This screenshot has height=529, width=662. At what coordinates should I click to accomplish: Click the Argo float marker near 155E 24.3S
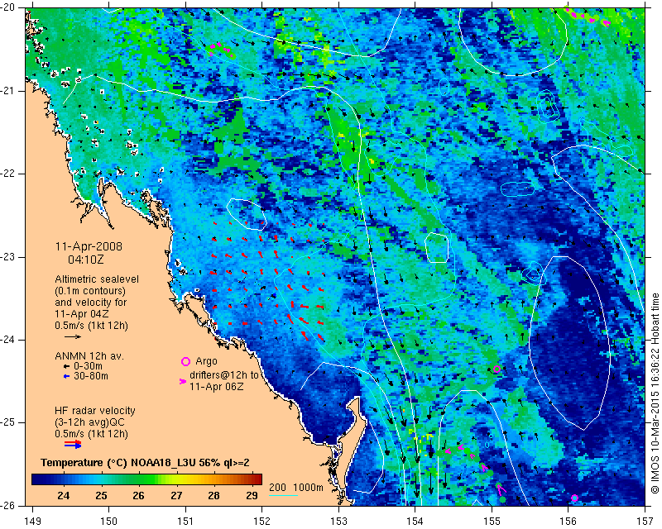497,369
